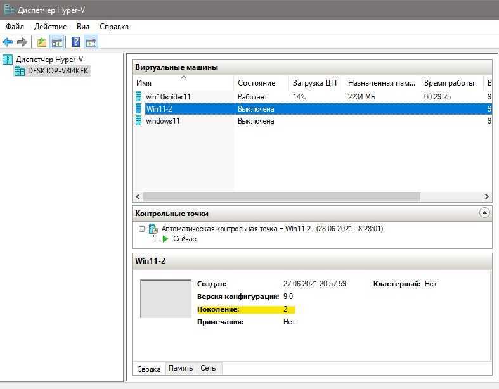The height and width of the screenshot is (389, 499).
Task: Click the 2234 МБ memory value
Action: point(361,97)
